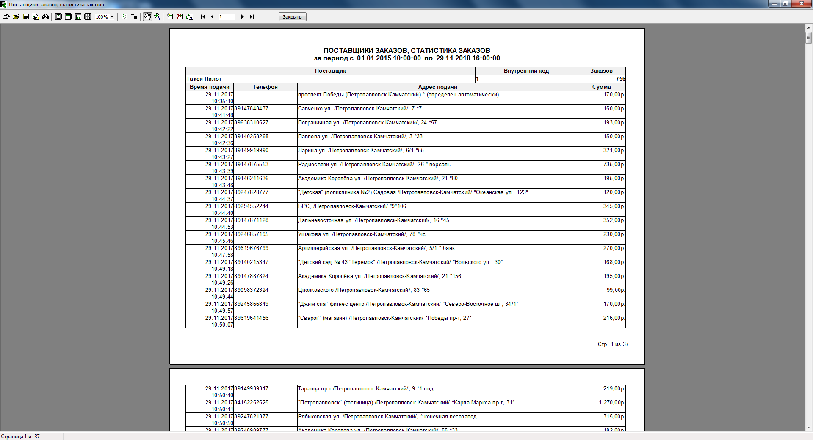Click the edit page icon
The image size is (813, 440).
pyautogui.click(x=190, y=16)
